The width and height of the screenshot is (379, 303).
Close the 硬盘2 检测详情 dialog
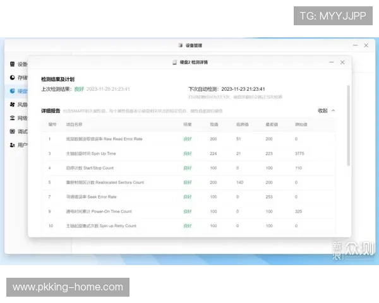pyautogui.click(x=342, y=62)
